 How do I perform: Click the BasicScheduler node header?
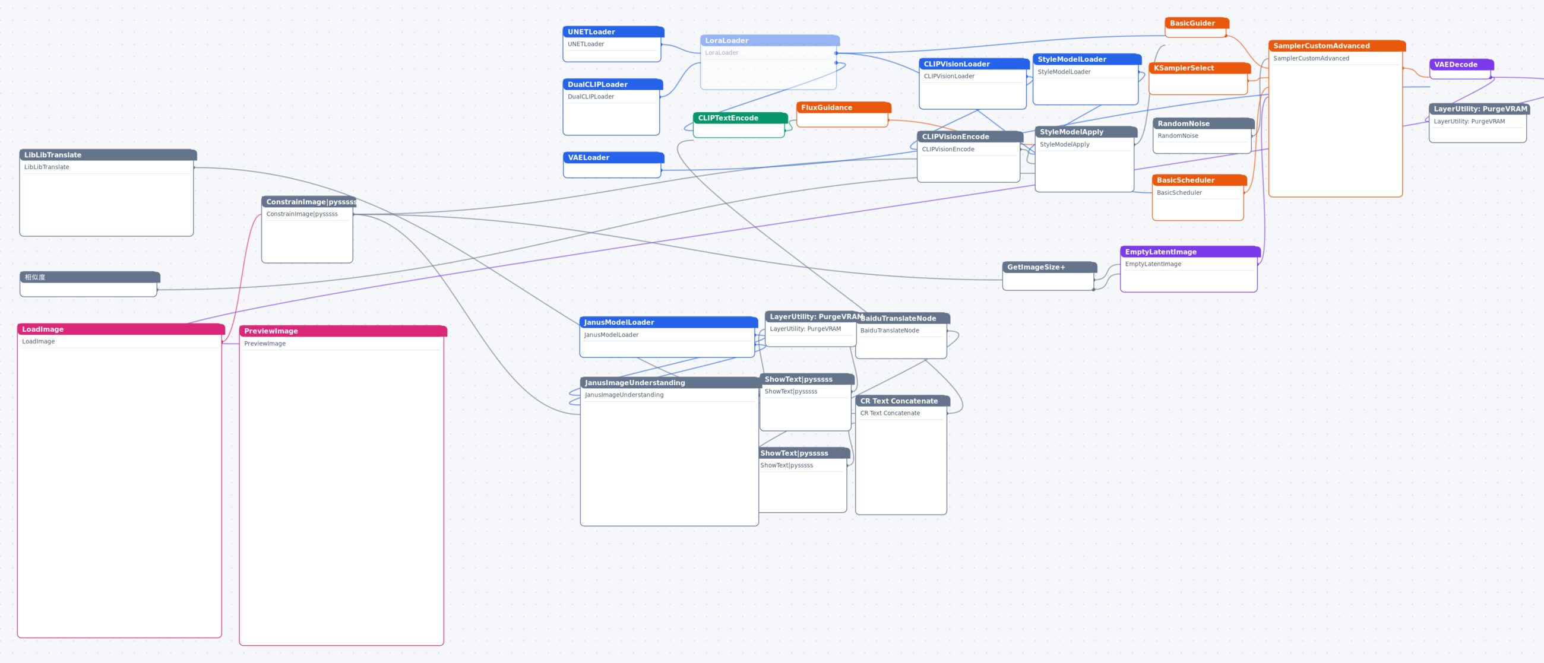click(1199, 180)
